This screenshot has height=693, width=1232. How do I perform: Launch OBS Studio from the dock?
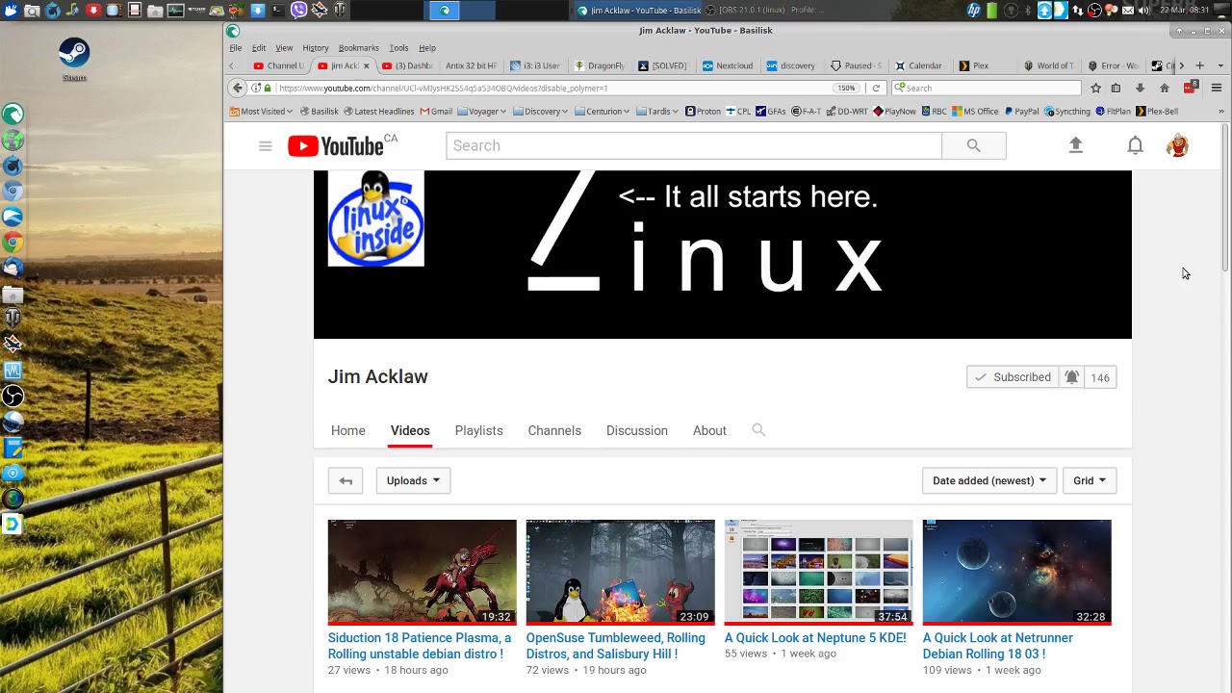(x=13, y=396)
